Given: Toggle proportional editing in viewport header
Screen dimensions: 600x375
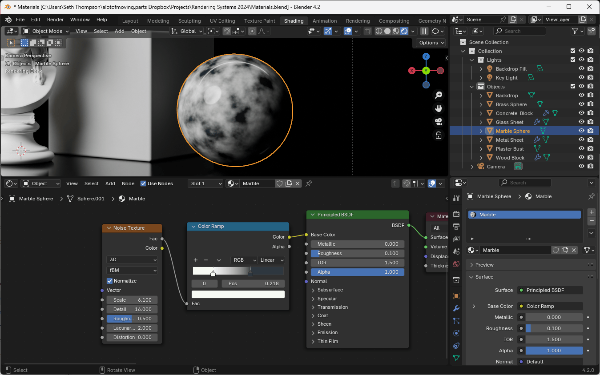Looking at the screenshot, I should 252,31.
